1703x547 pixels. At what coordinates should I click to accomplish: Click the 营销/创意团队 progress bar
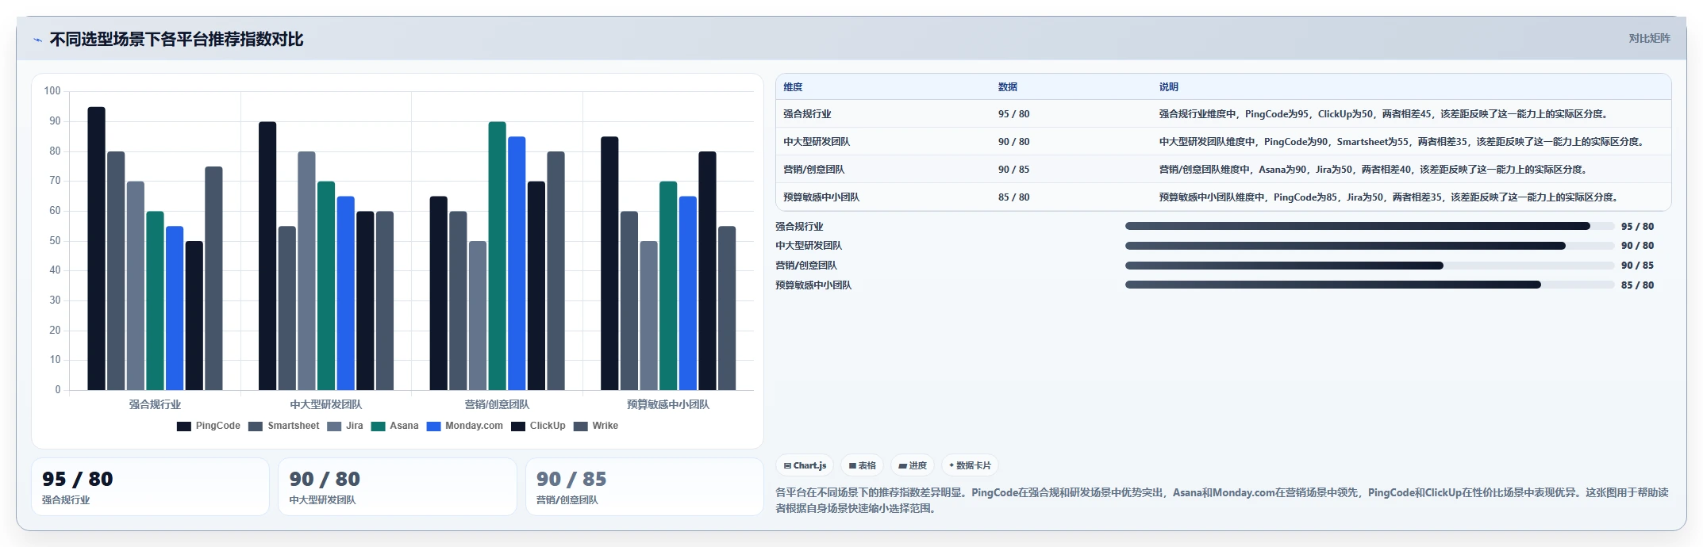pos(1370,266)
